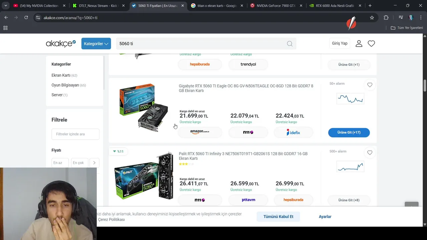Open idefix offer for Gigabyte card
This screenshot has height=240, width=427.
(294, 132)
